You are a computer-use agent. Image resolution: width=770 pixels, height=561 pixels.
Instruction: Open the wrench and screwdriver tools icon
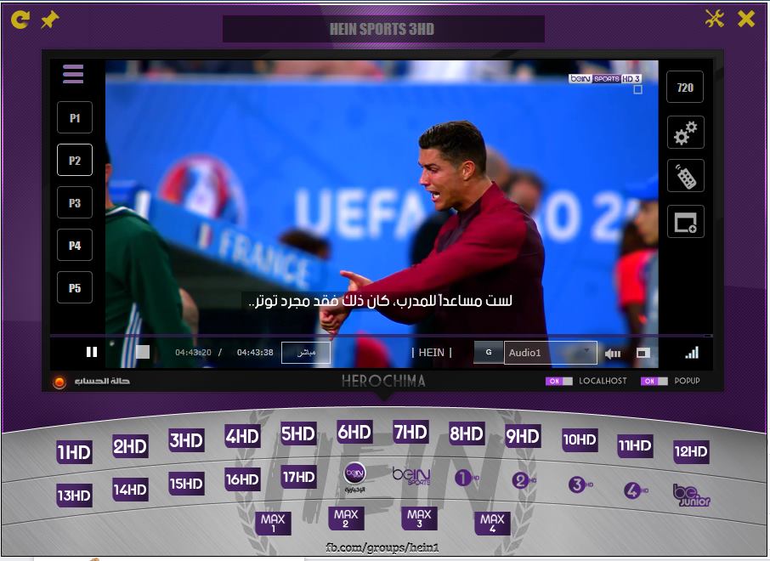click(x=715, y=19)
